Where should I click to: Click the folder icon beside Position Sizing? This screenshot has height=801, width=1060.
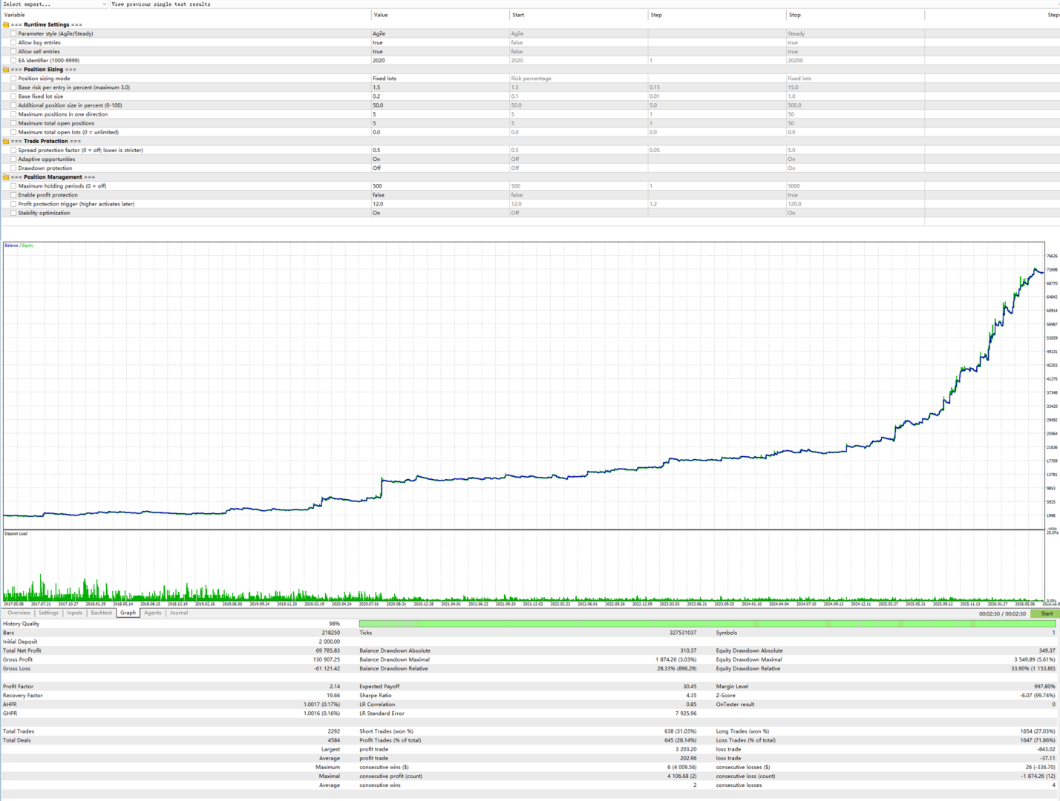click(x=6, y=70)
